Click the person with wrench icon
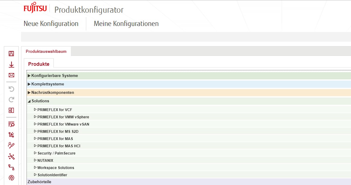Screen dimensions: 351x185 point(11,145)
